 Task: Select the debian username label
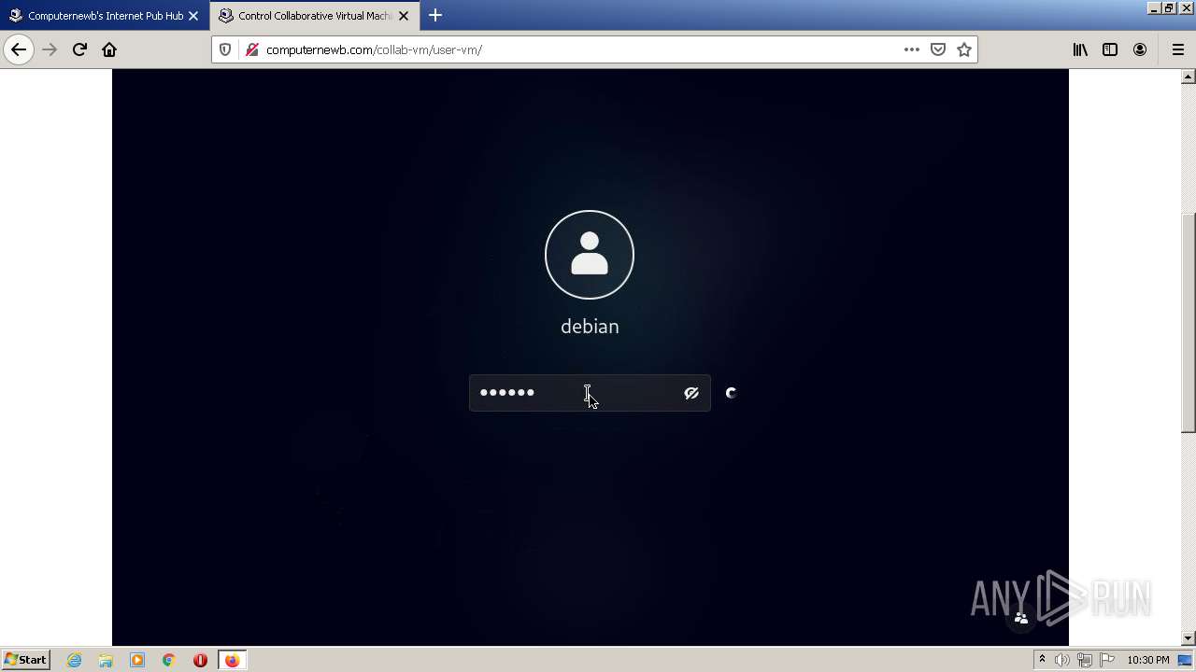click(x=590, y=327)
